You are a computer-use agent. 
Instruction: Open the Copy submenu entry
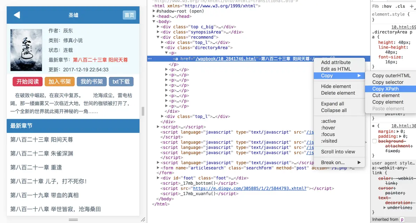tap(339, 75)
